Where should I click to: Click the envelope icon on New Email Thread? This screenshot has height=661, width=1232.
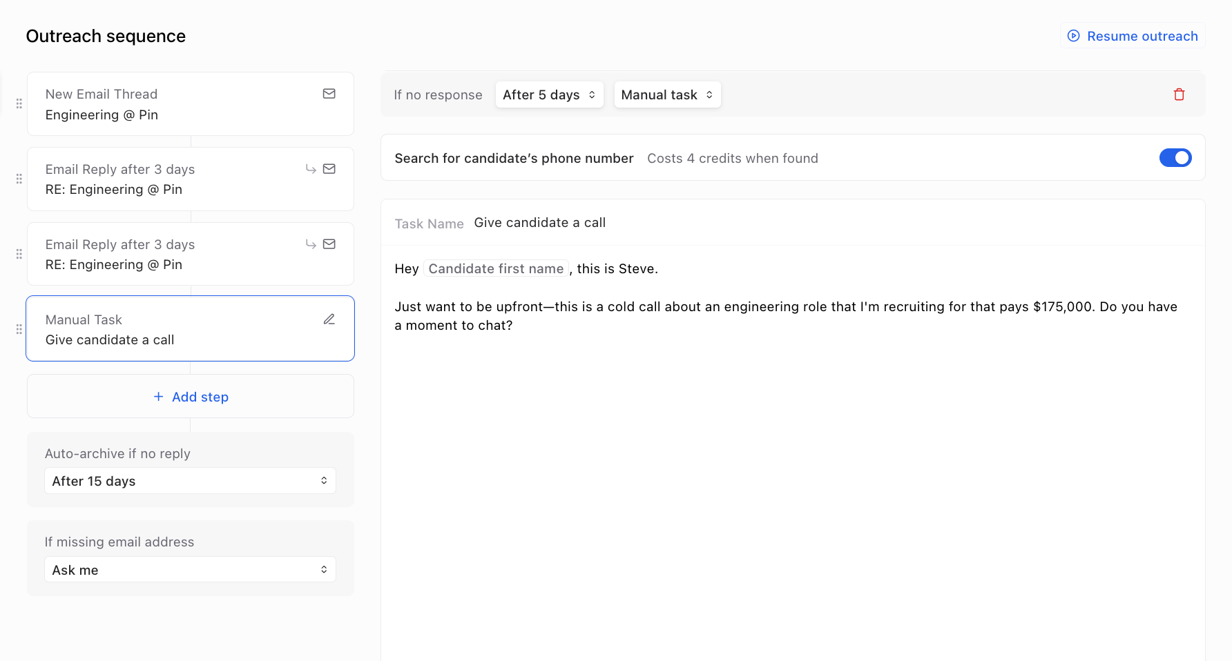(x=329, y=94)
